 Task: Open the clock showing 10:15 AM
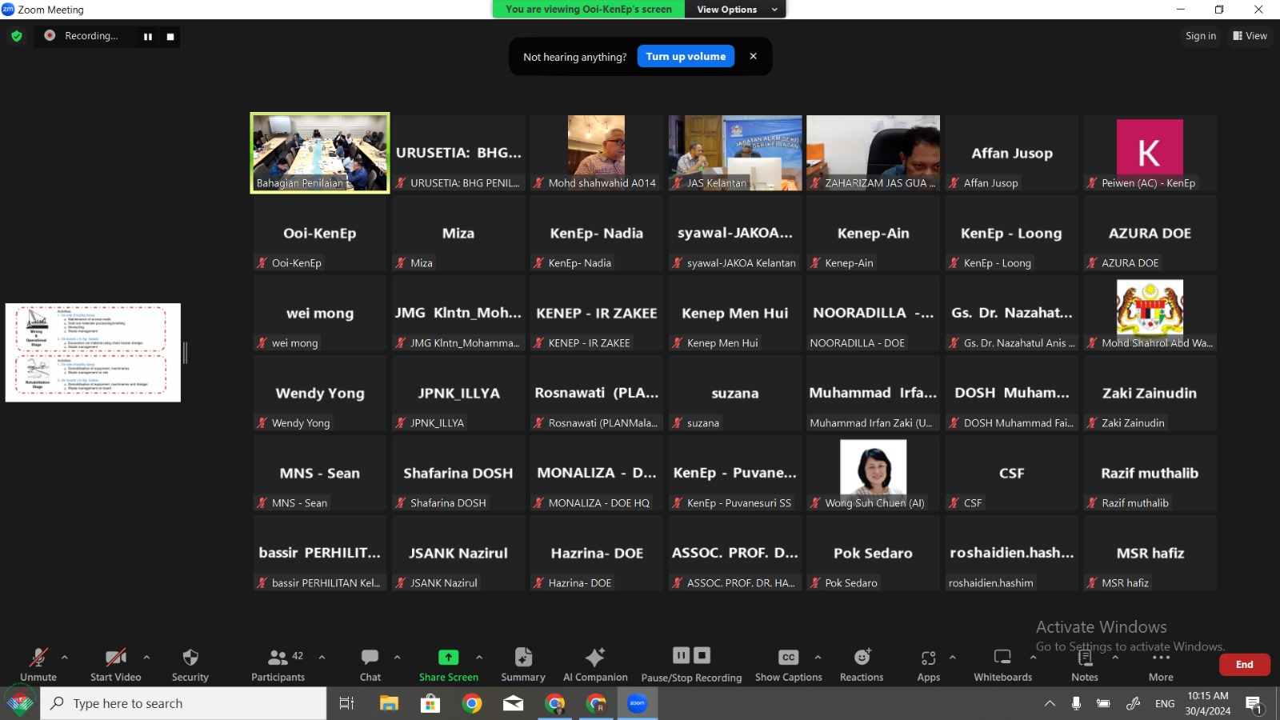[x=1208, y=703]
